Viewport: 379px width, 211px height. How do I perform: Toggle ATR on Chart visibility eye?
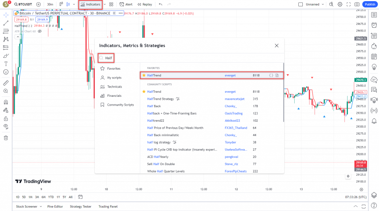click(x=40, y=31)
